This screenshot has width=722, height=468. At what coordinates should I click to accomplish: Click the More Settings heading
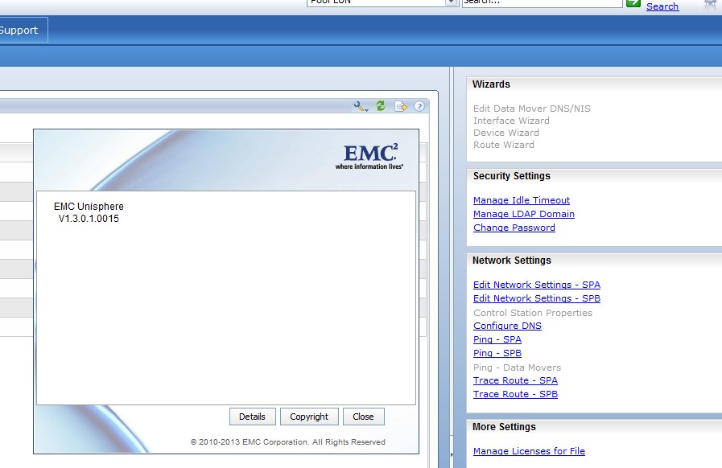pyautogui.click(x=504, y=427)
